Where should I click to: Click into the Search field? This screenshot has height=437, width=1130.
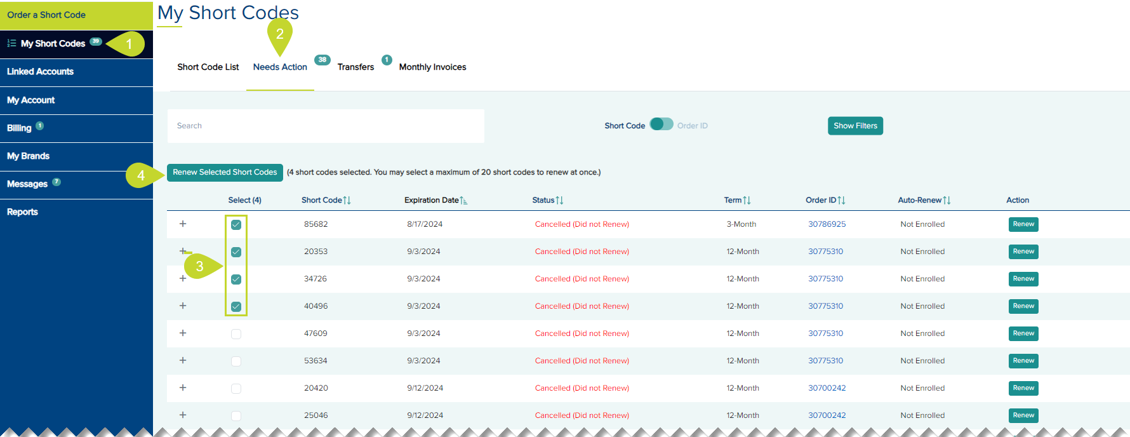point(326,126)
